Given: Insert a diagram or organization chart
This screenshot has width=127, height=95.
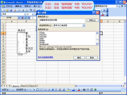Looking at the screenshot, I should [x=56, y=90].
